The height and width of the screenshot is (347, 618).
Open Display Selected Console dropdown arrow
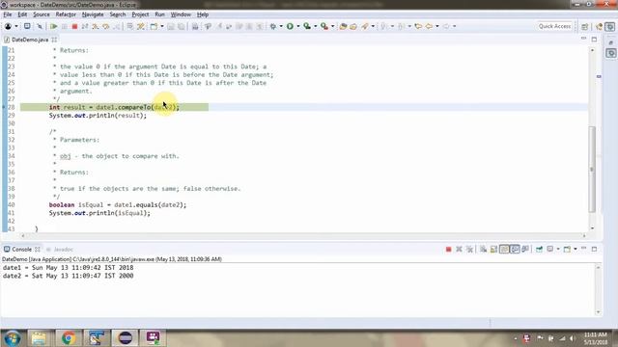tap(558, 249)
